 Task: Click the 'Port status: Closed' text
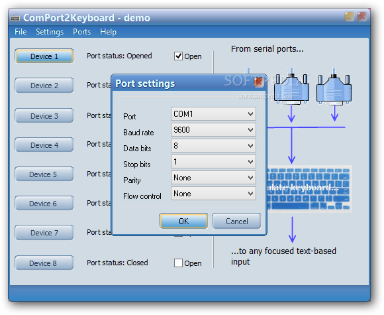(x=117, y=263)
